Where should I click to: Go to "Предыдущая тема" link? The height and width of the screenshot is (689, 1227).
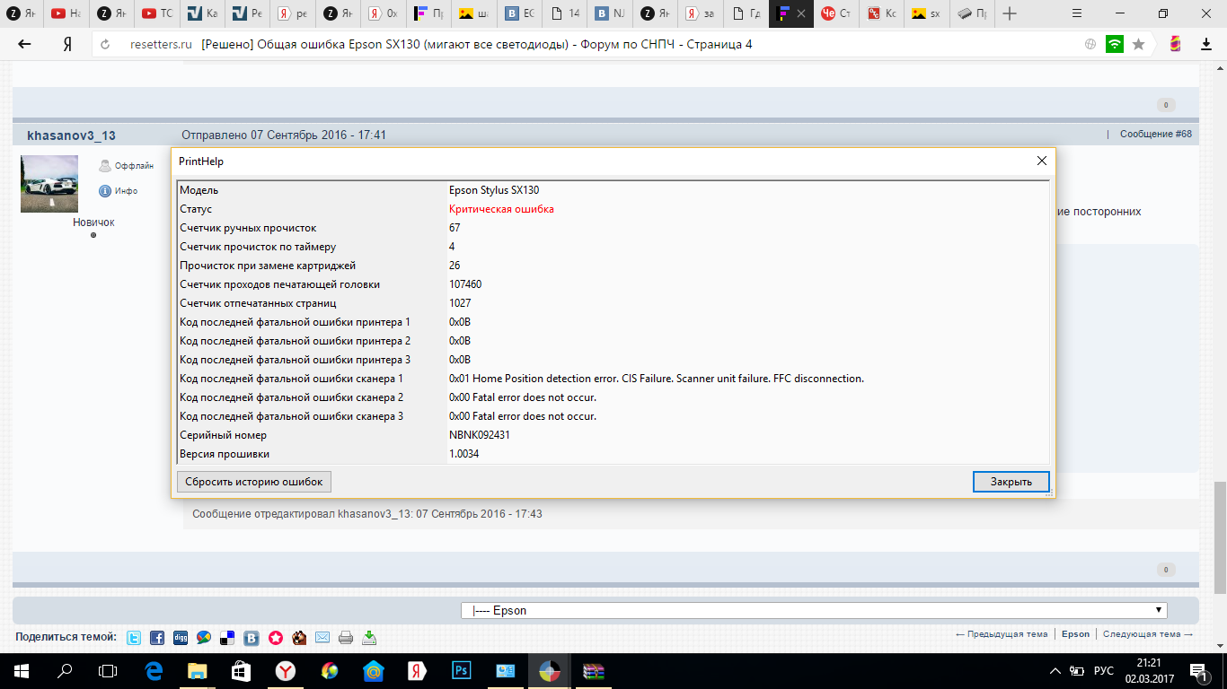tap(1002, 634)
